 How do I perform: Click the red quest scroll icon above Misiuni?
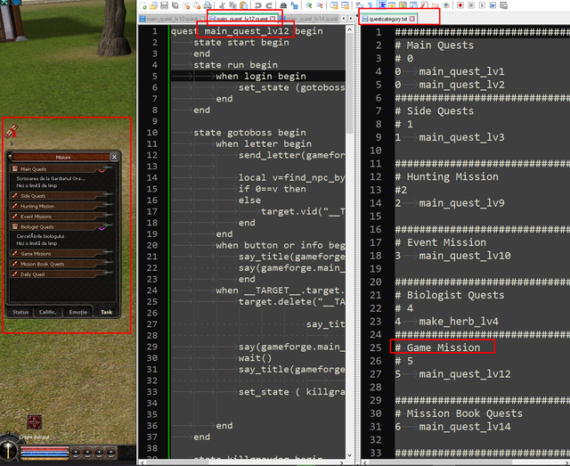coord(12,131)
